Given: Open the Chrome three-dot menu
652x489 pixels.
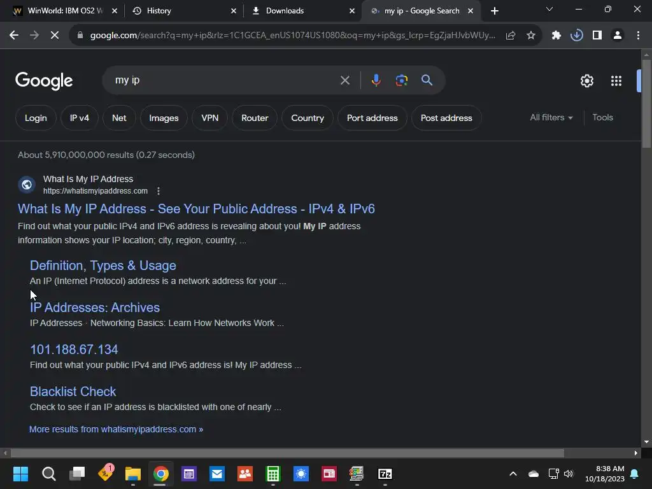Looking at the screenshot, I should point(638,36).
